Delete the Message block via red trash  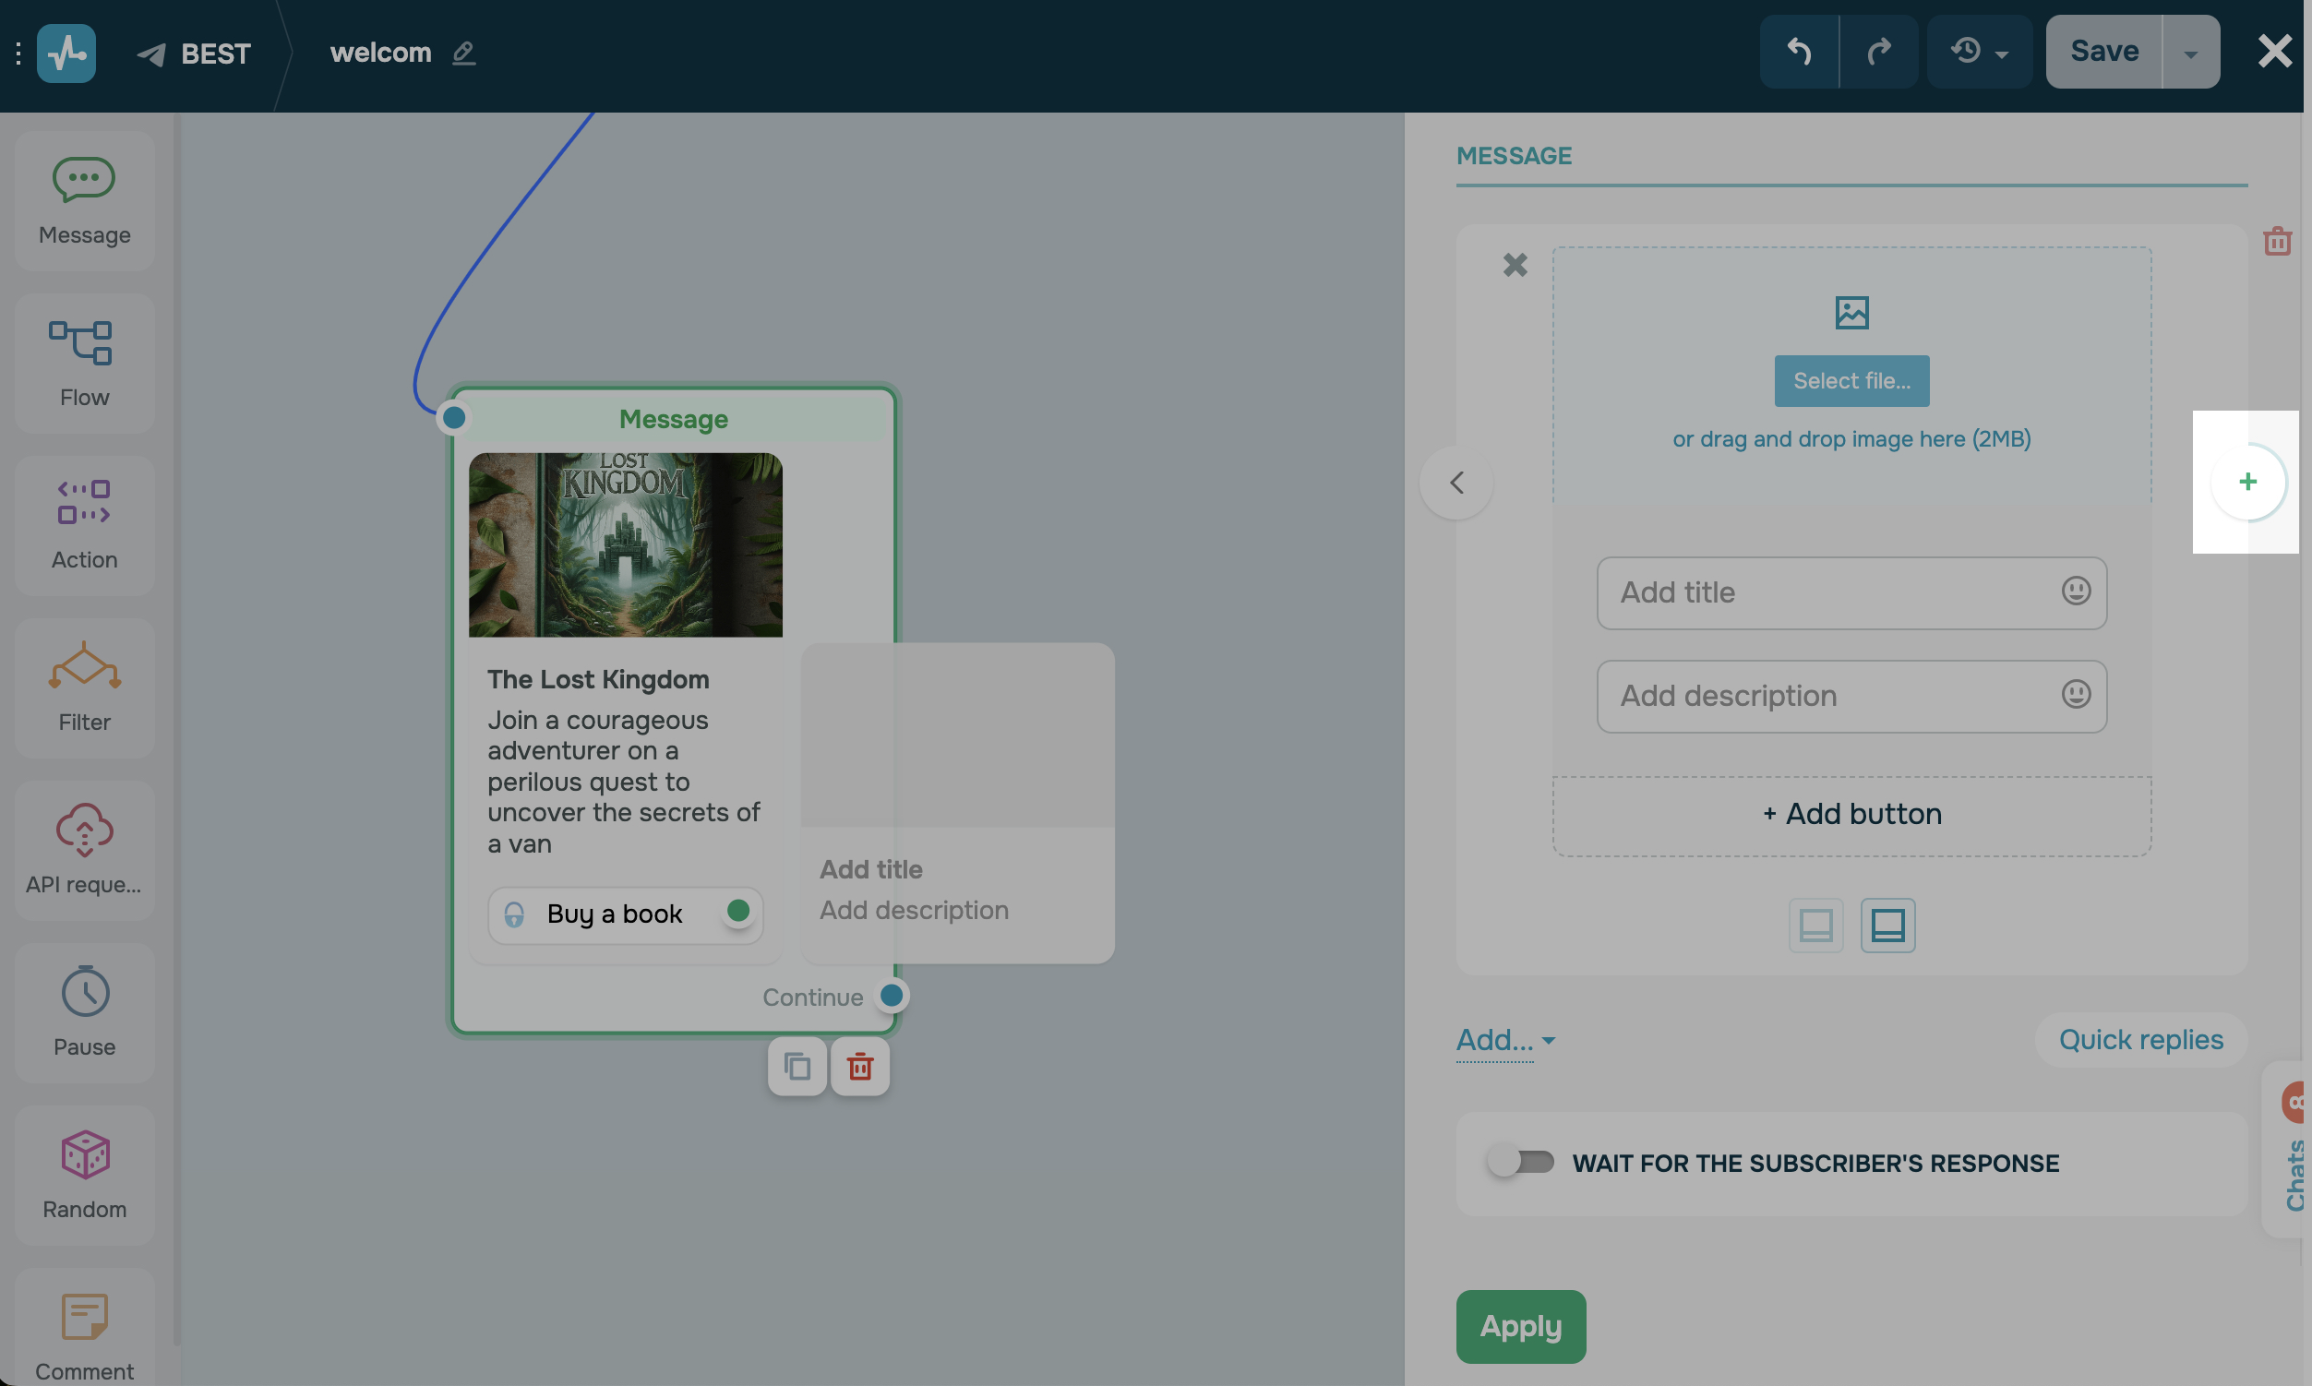859,1066
